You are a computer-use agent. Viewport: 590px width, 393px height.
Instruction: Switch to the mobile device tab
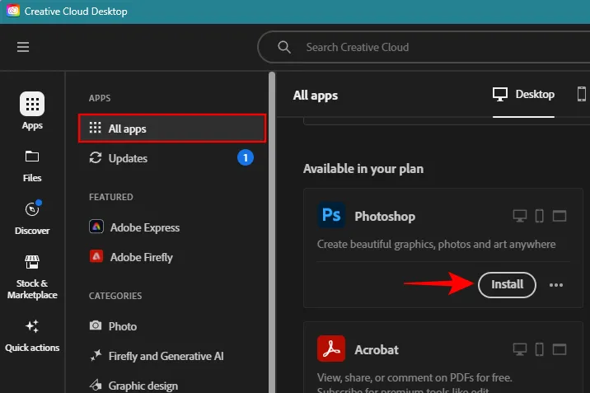[x=582, y=94]
